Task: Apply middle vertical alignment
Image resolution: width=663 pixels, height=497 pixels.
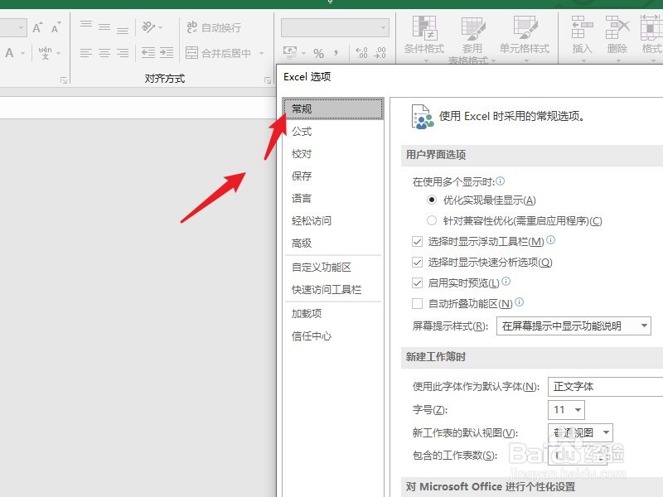Action: coord(104,27)
